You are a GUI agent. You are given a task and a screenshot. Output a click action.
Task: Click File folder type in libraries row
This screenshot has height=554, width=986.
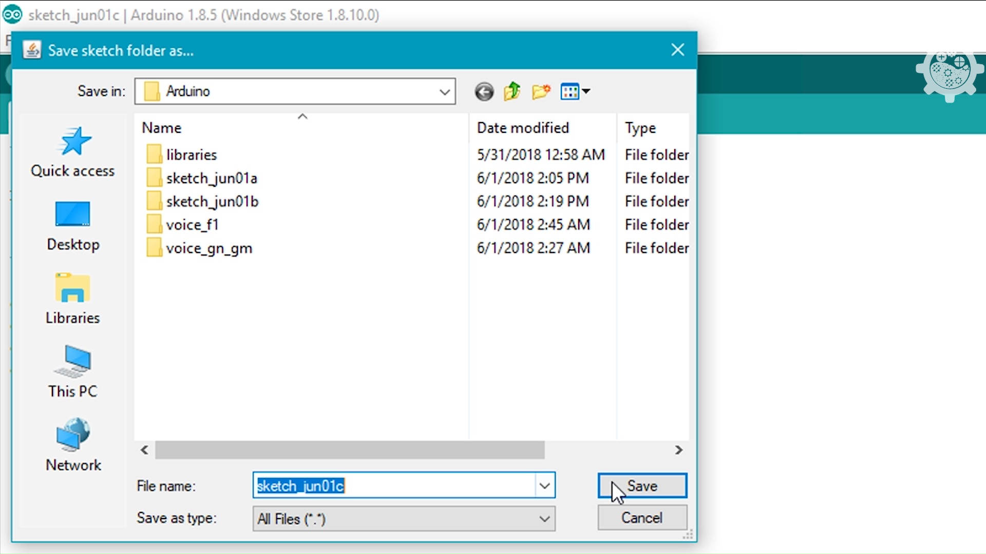tap(657, 154)
